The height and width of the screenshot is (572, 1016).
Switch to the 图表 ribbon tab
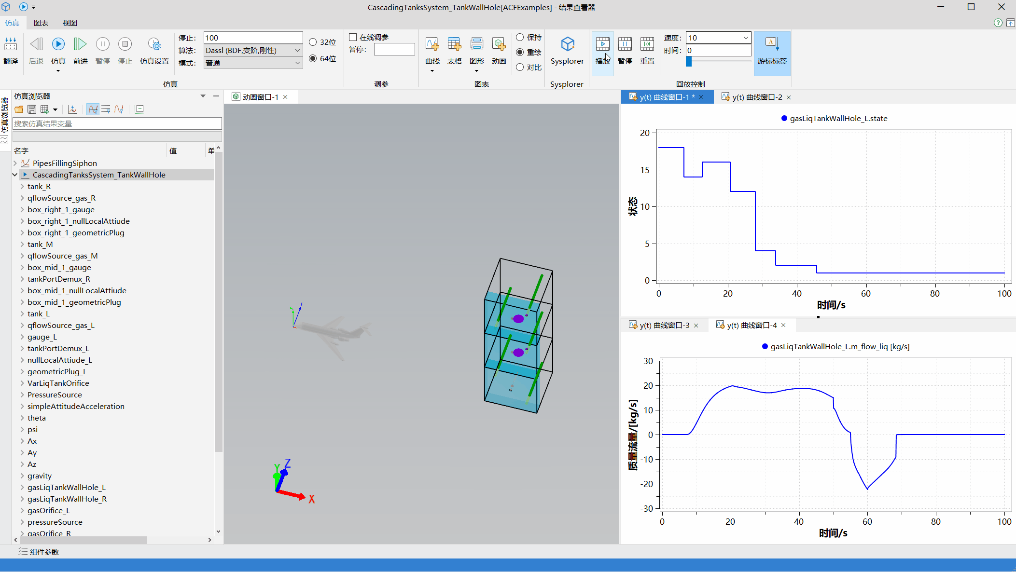(x=41, y=23)
